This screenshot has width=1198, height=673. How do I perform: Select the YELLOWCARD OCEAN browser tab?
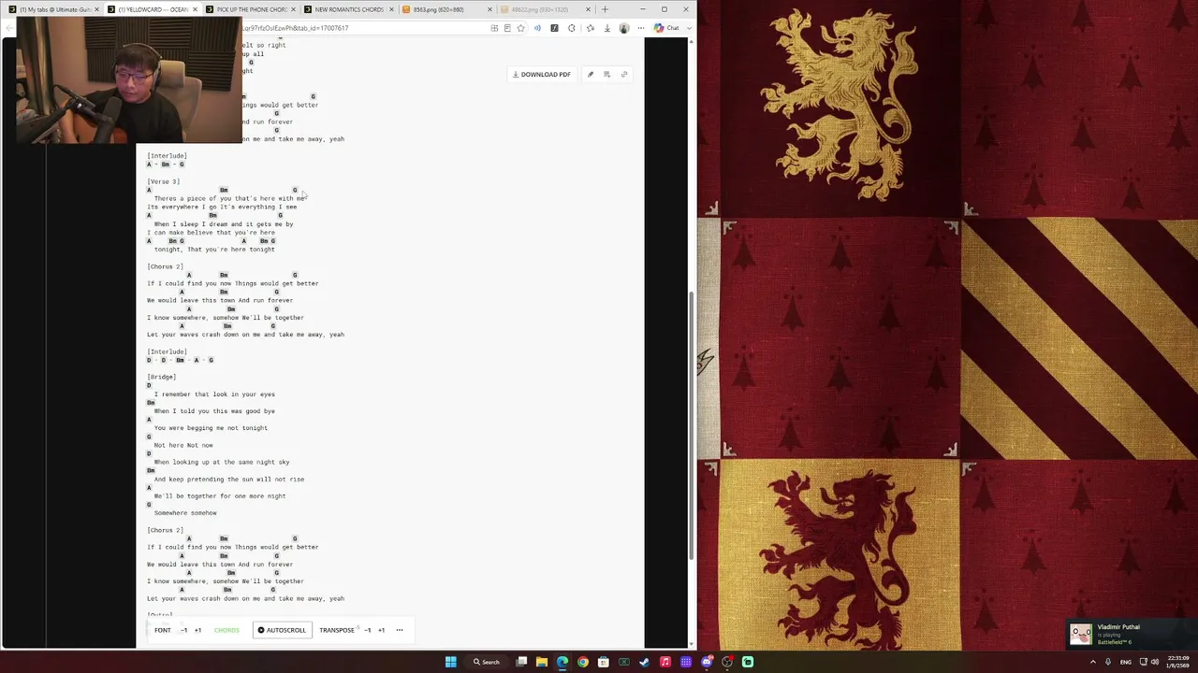click(x=151, y=9)
